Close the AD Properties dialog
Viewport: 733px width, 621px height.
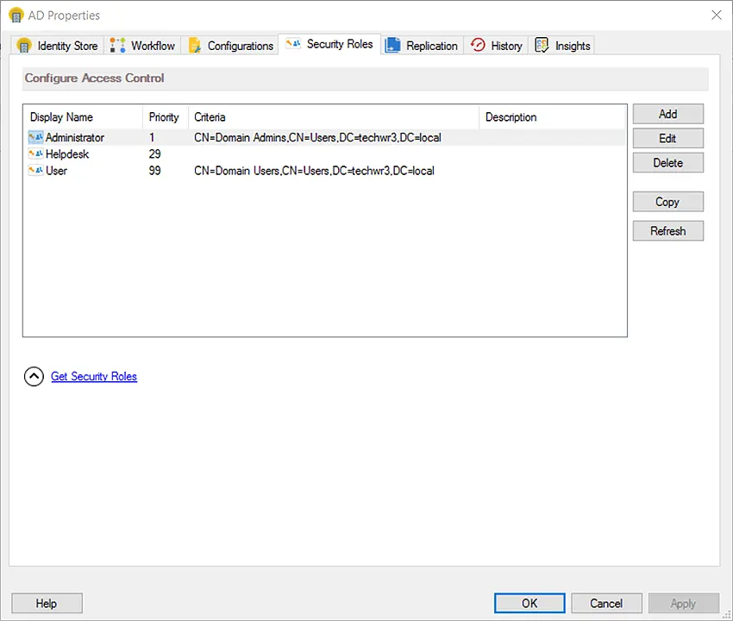click(x=716, y=15)
